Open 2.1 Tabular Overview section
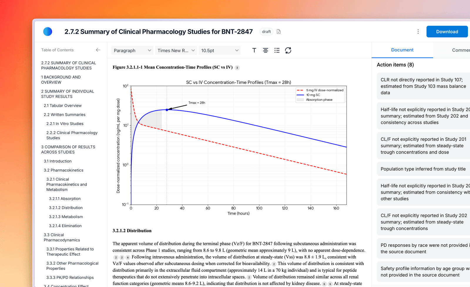 tap(63, 106)
